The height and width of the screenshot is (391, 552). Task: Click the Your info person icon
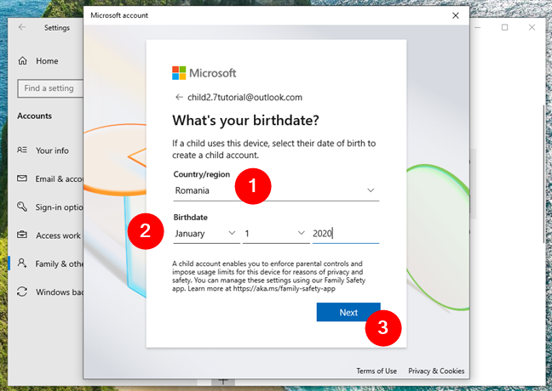pos(22,150)
